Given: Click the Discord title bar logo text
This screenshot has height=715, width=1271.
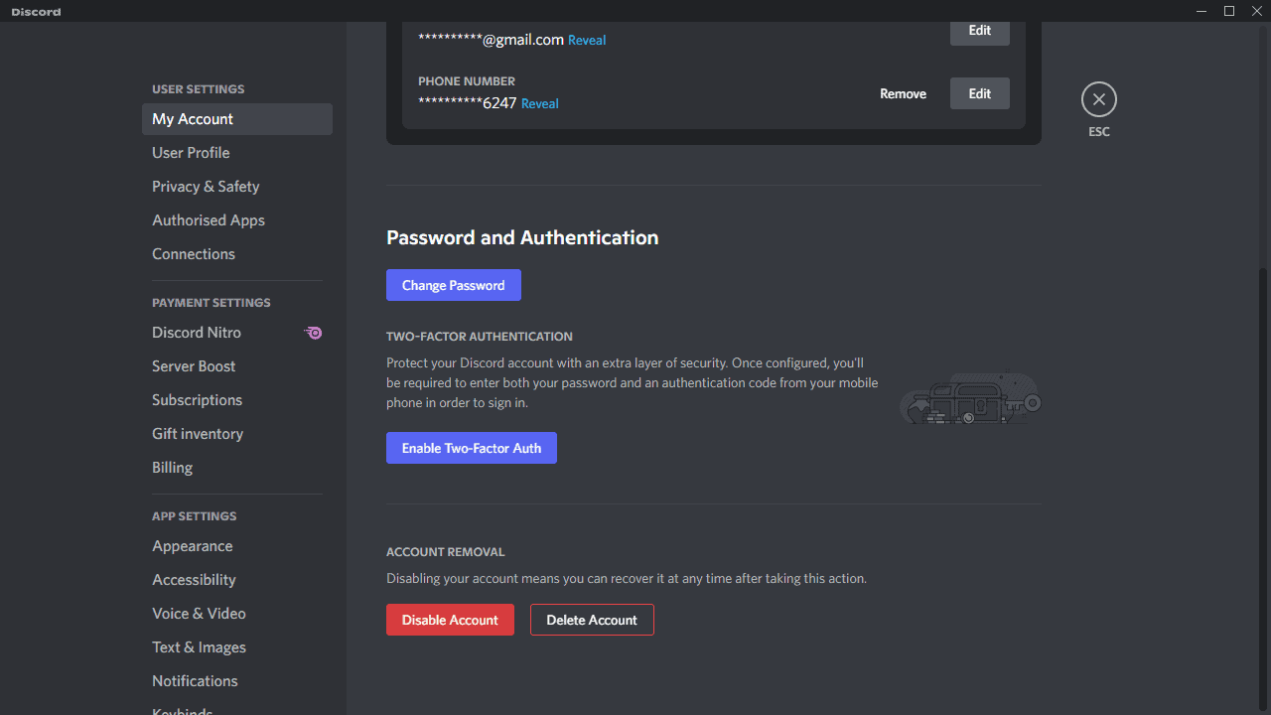Looking at the screenshot, I should pyautogui.click(x=36, y=12).
